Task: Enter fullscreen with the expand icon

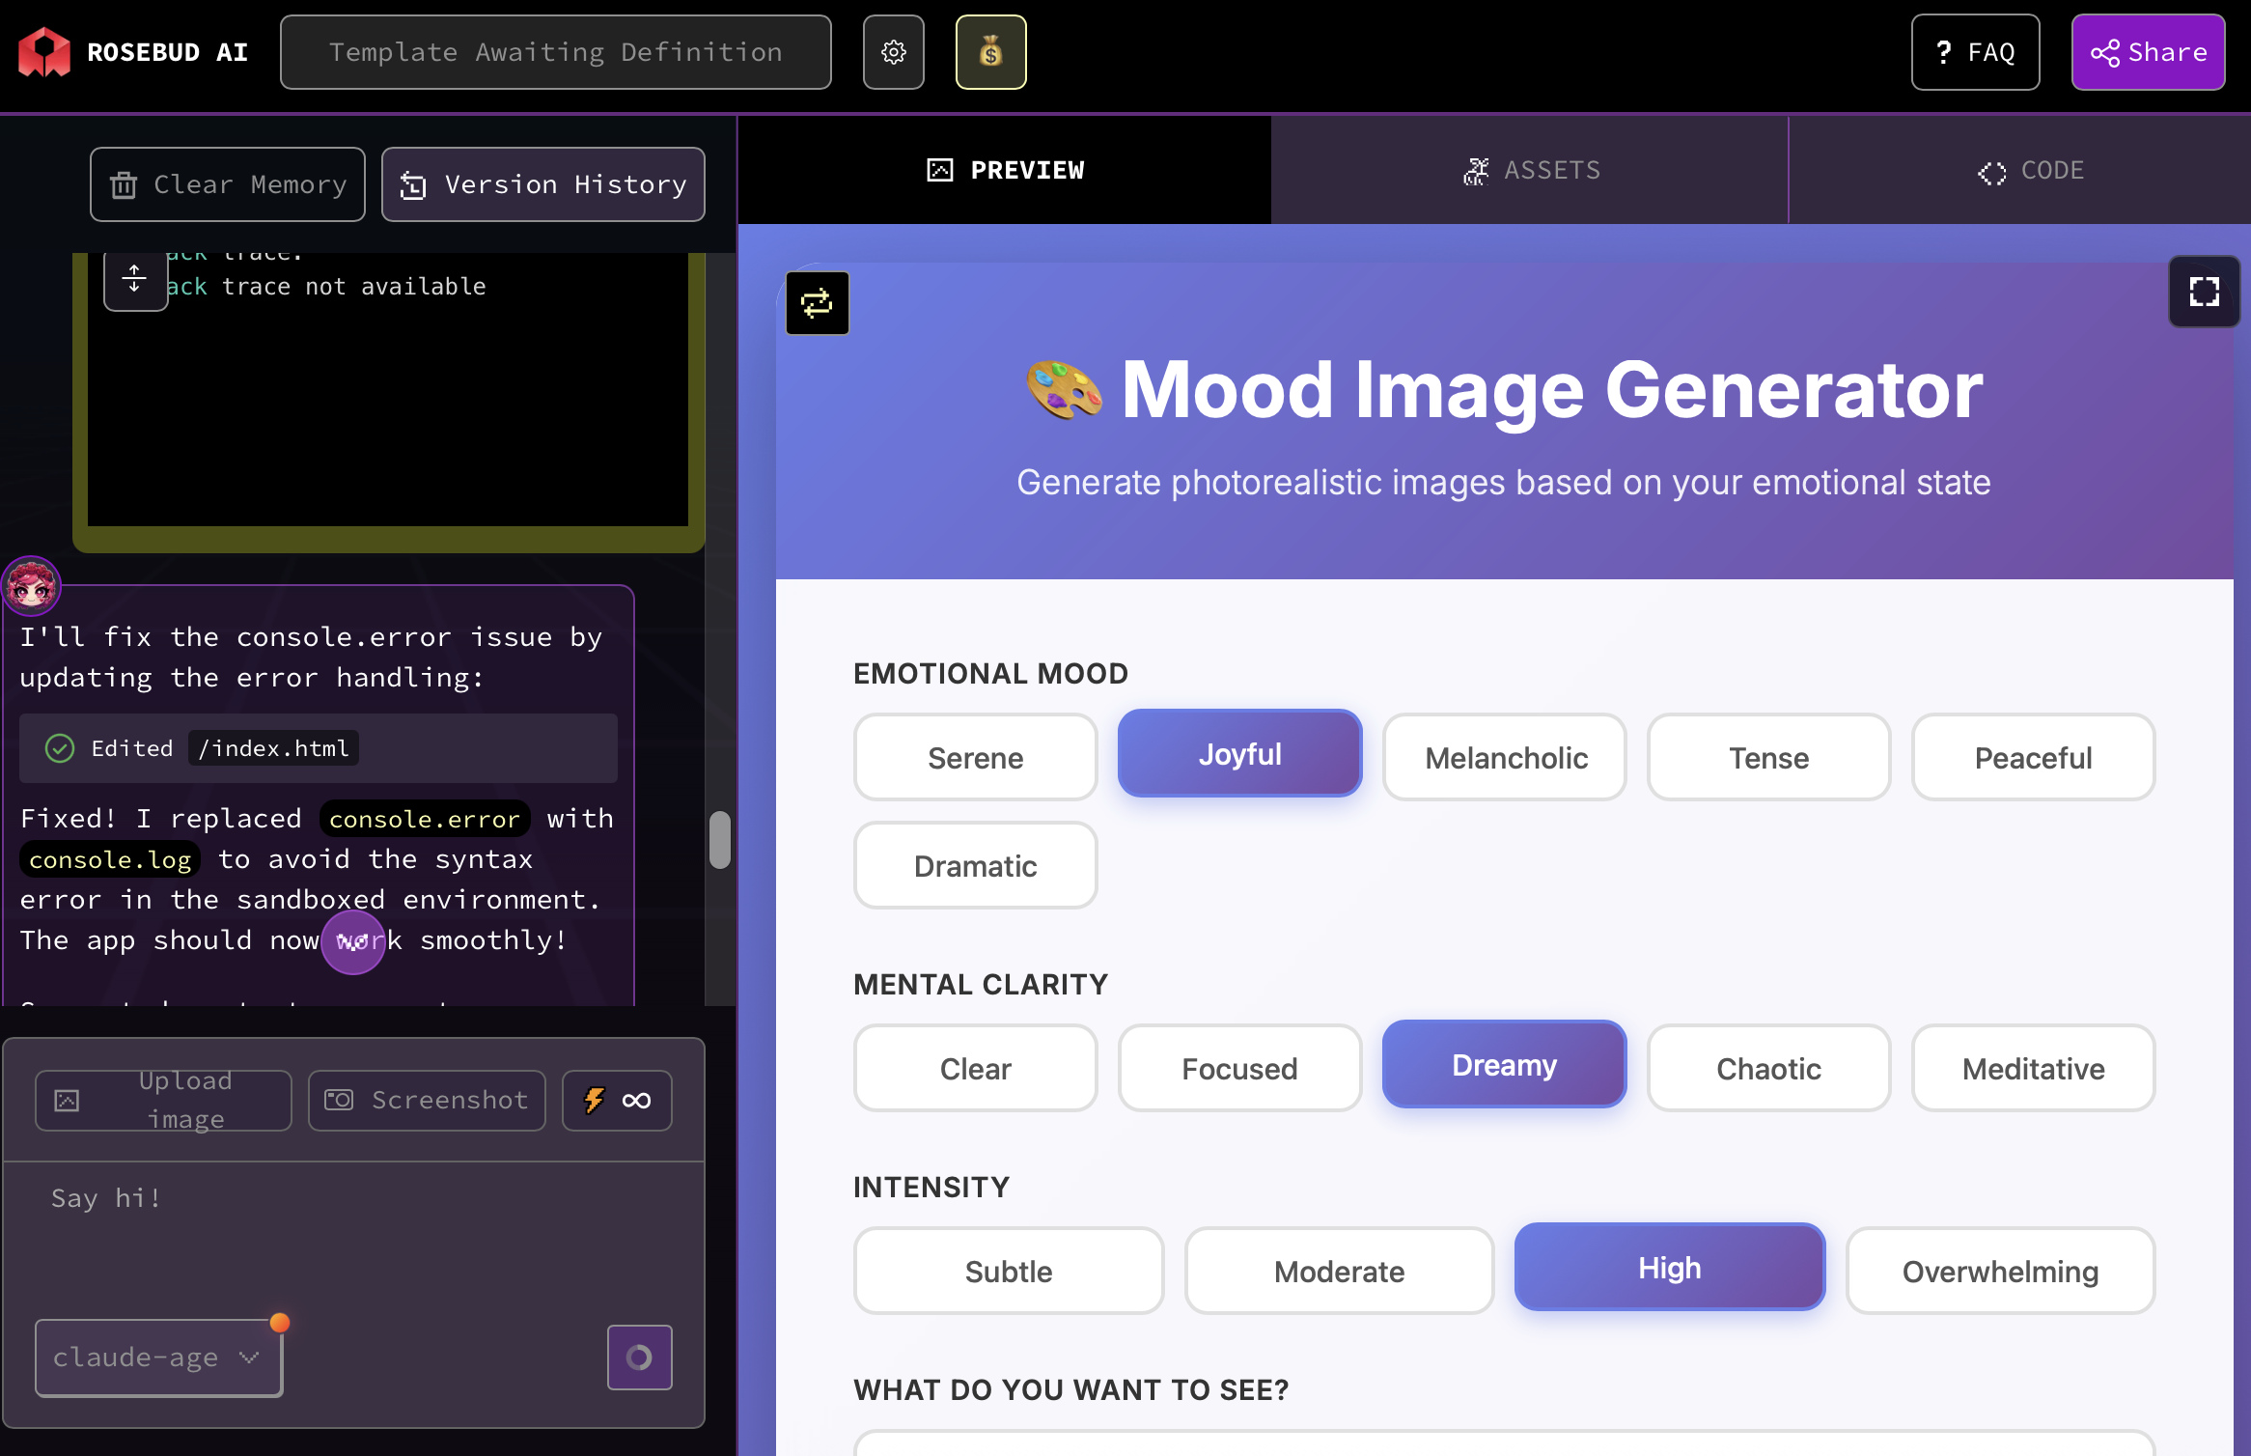Action: (x=2204, y=292)
